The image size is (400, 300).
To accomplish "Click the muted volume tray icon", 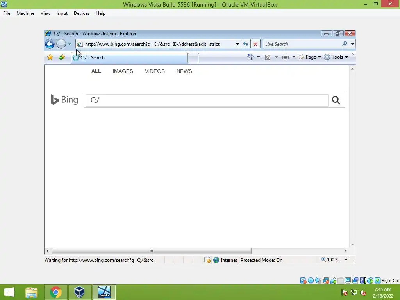I will coord(363,293).
